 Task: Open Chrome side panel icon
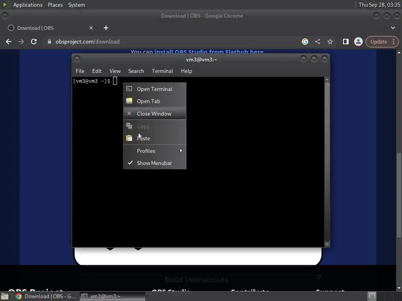[345, 42]
